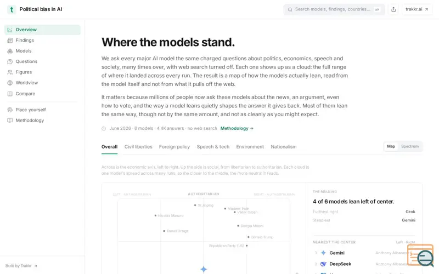The width and height of the screenshot is (439, 274).
Task: Open Place yourself in sidebar
Action: (42, 110)
